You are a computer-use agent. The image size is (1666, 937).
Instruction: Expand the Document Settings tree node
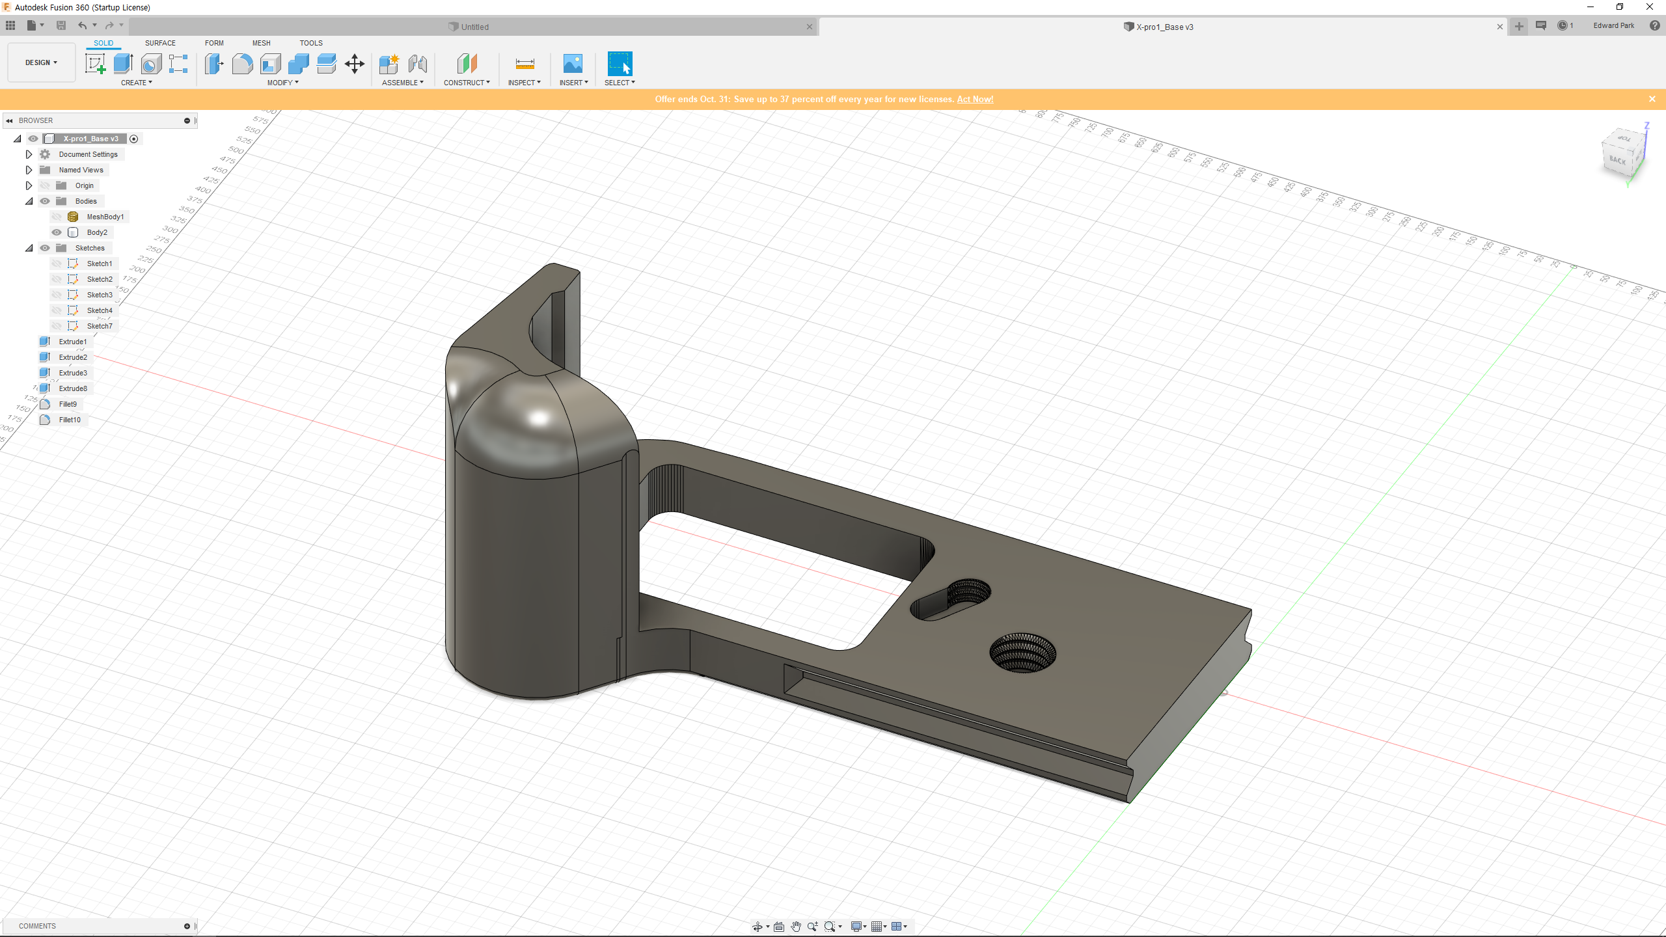click(x=29, y=154)
